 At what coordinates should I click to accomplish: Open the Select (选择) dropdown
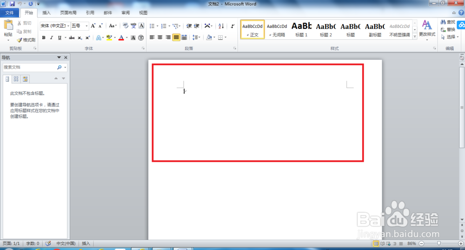(450, 37)
